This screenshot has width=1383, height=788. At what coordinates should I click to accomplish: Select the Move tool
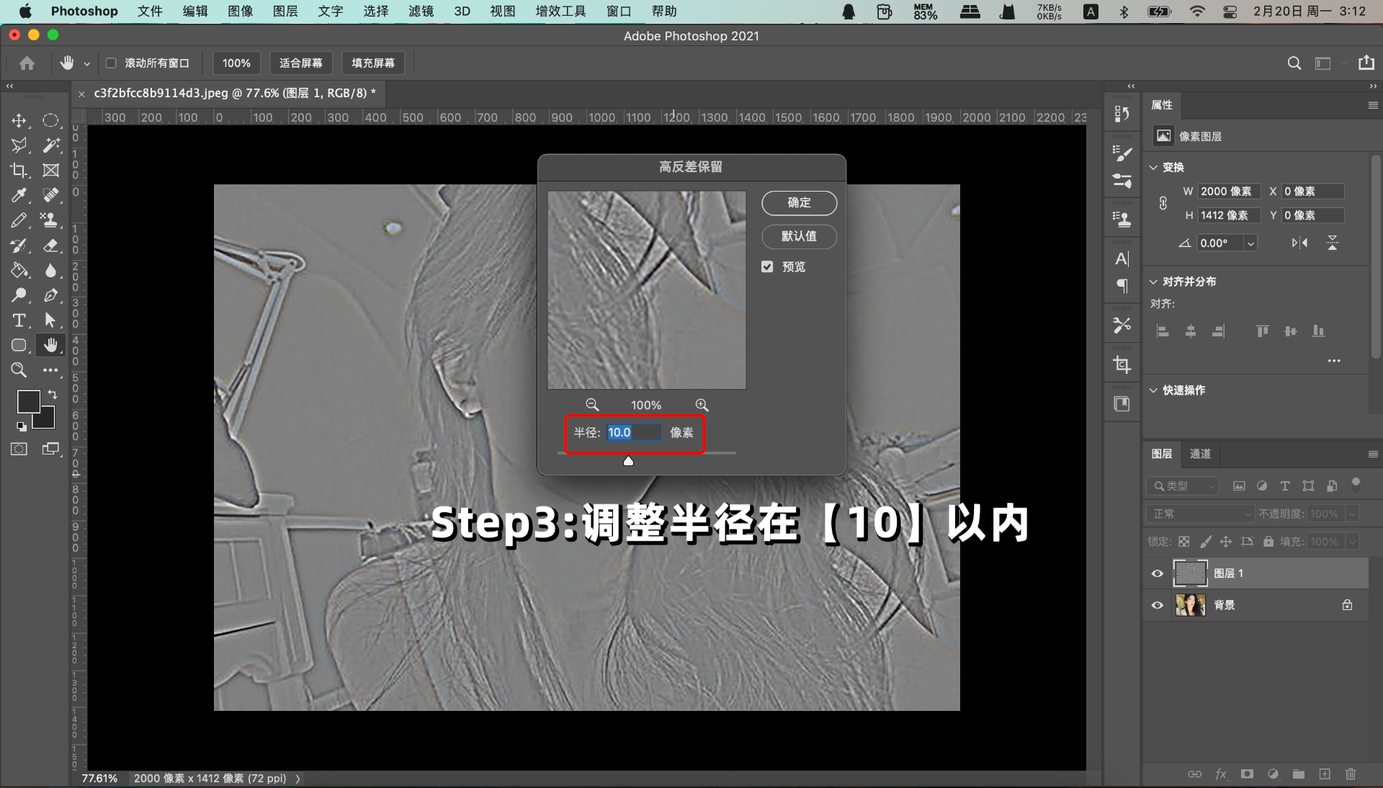point(18,120)
